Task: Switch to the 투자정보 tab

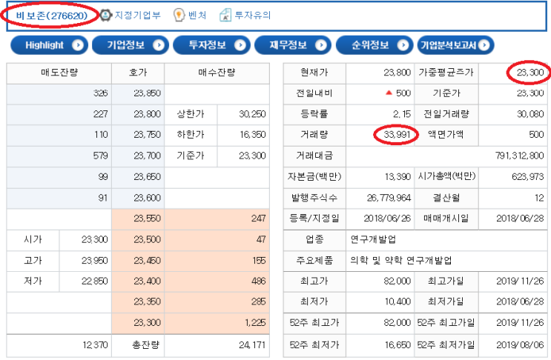Action: coord(211,45)
